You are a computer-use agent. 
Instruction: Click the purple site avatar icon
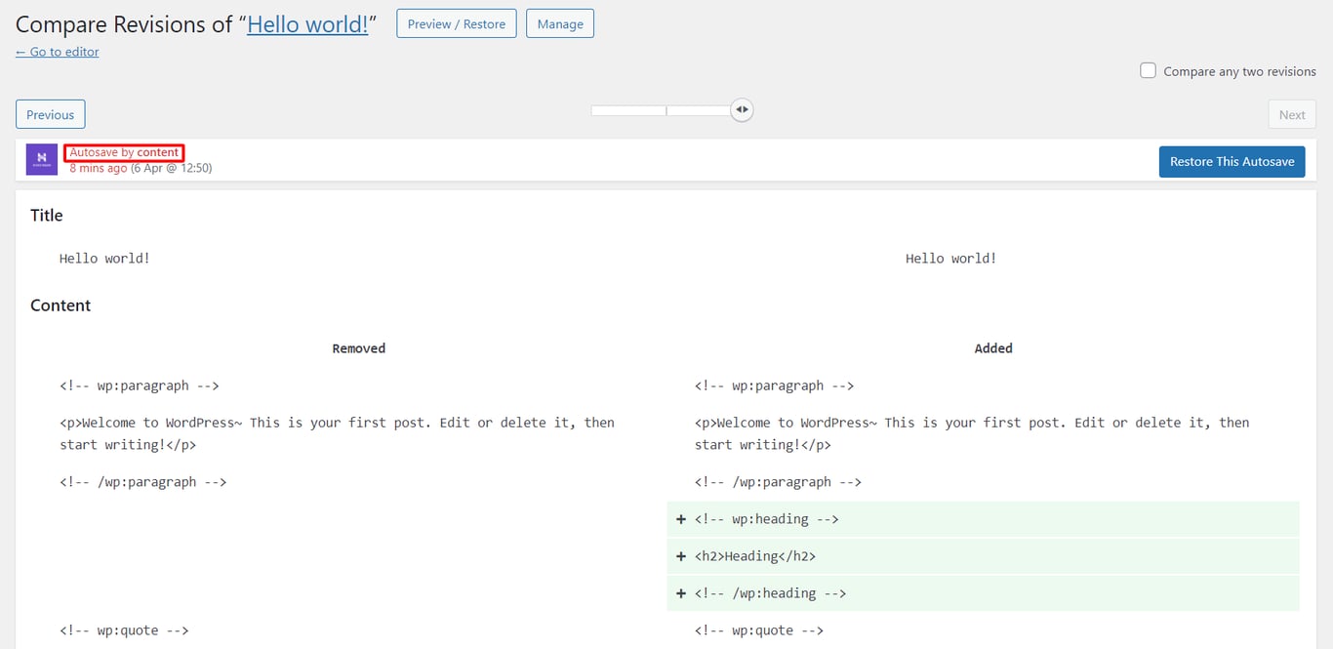41,159
